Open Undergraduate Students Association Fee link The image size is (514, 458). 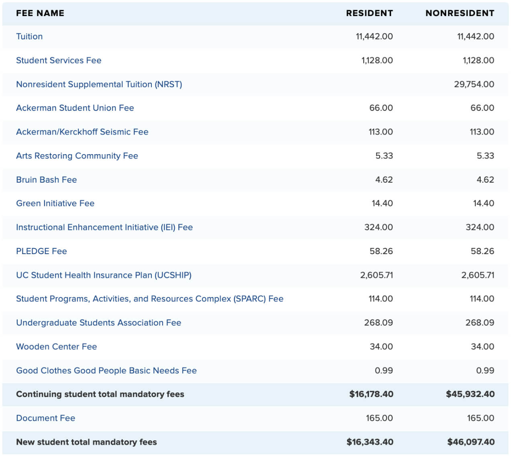pos(99,323)
